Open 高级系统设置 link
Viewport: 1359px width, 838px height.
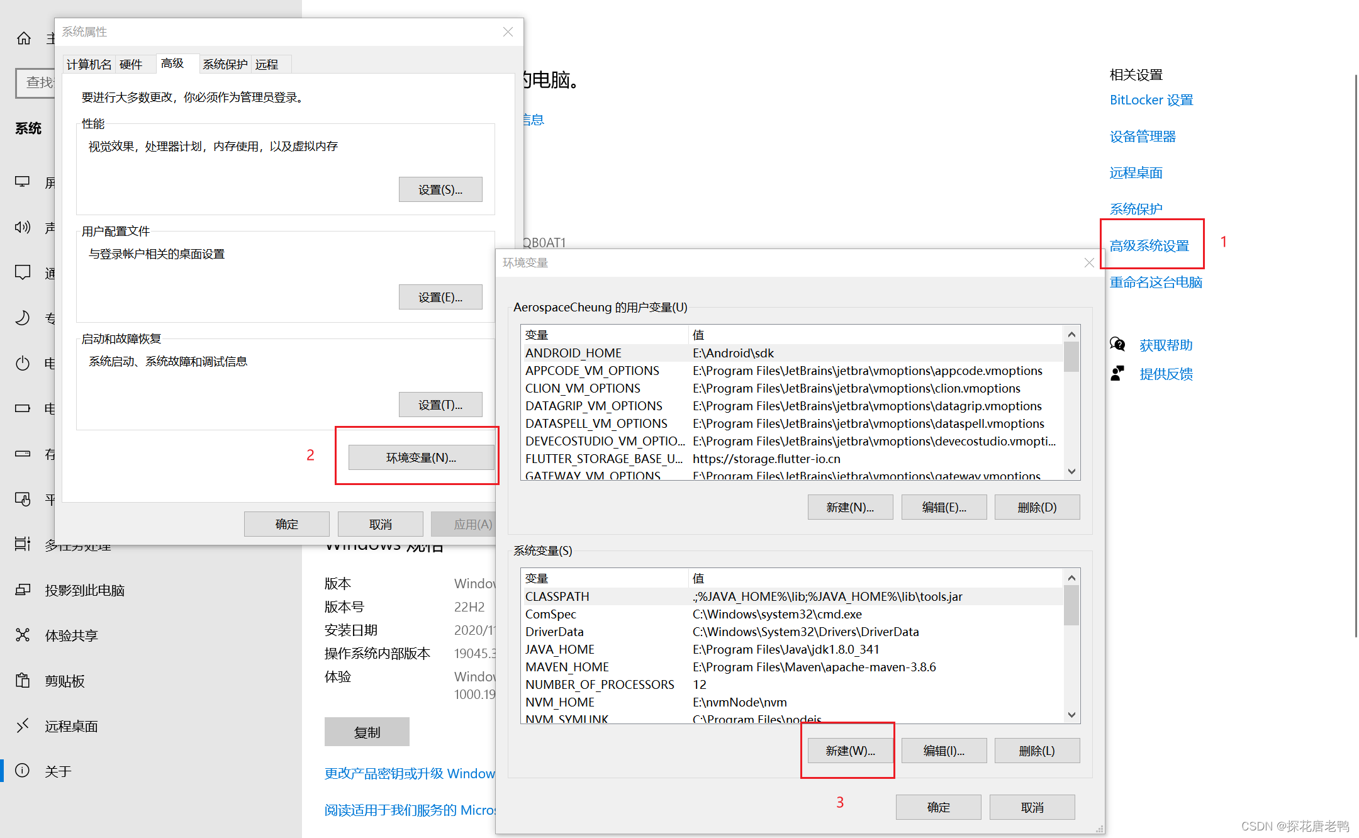pyautogui.click(x=1149, y=246)
